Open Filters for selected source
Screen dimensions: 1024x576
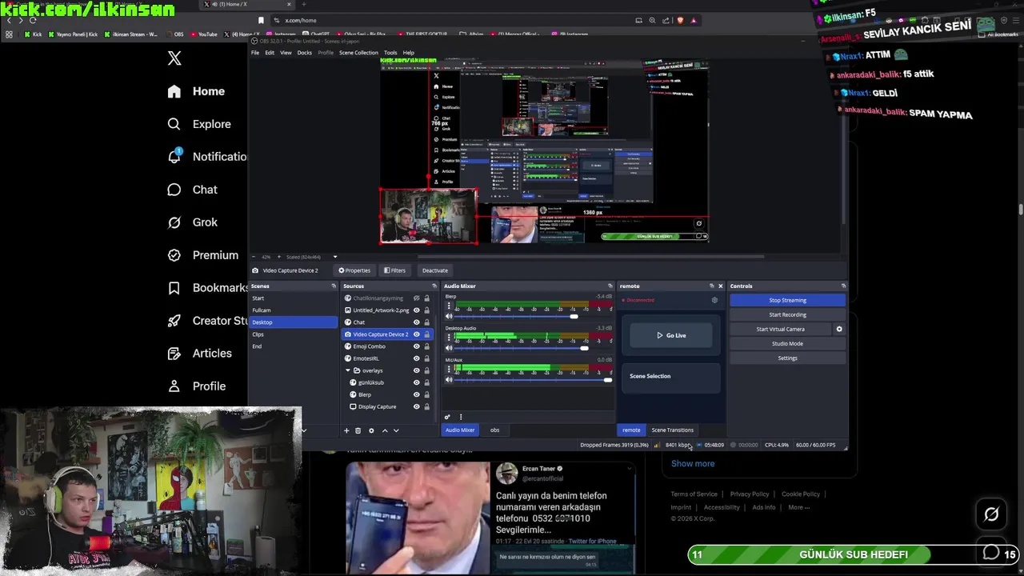pyautogui.click(x=394, y=270)
